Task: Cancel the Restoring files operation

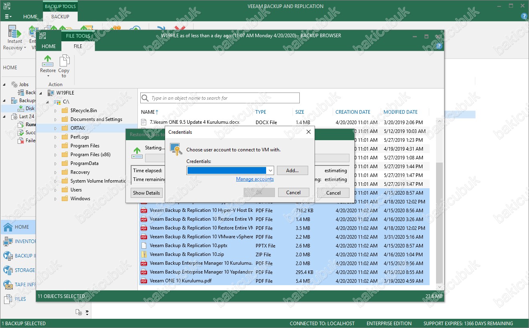Action: [333, 193]
